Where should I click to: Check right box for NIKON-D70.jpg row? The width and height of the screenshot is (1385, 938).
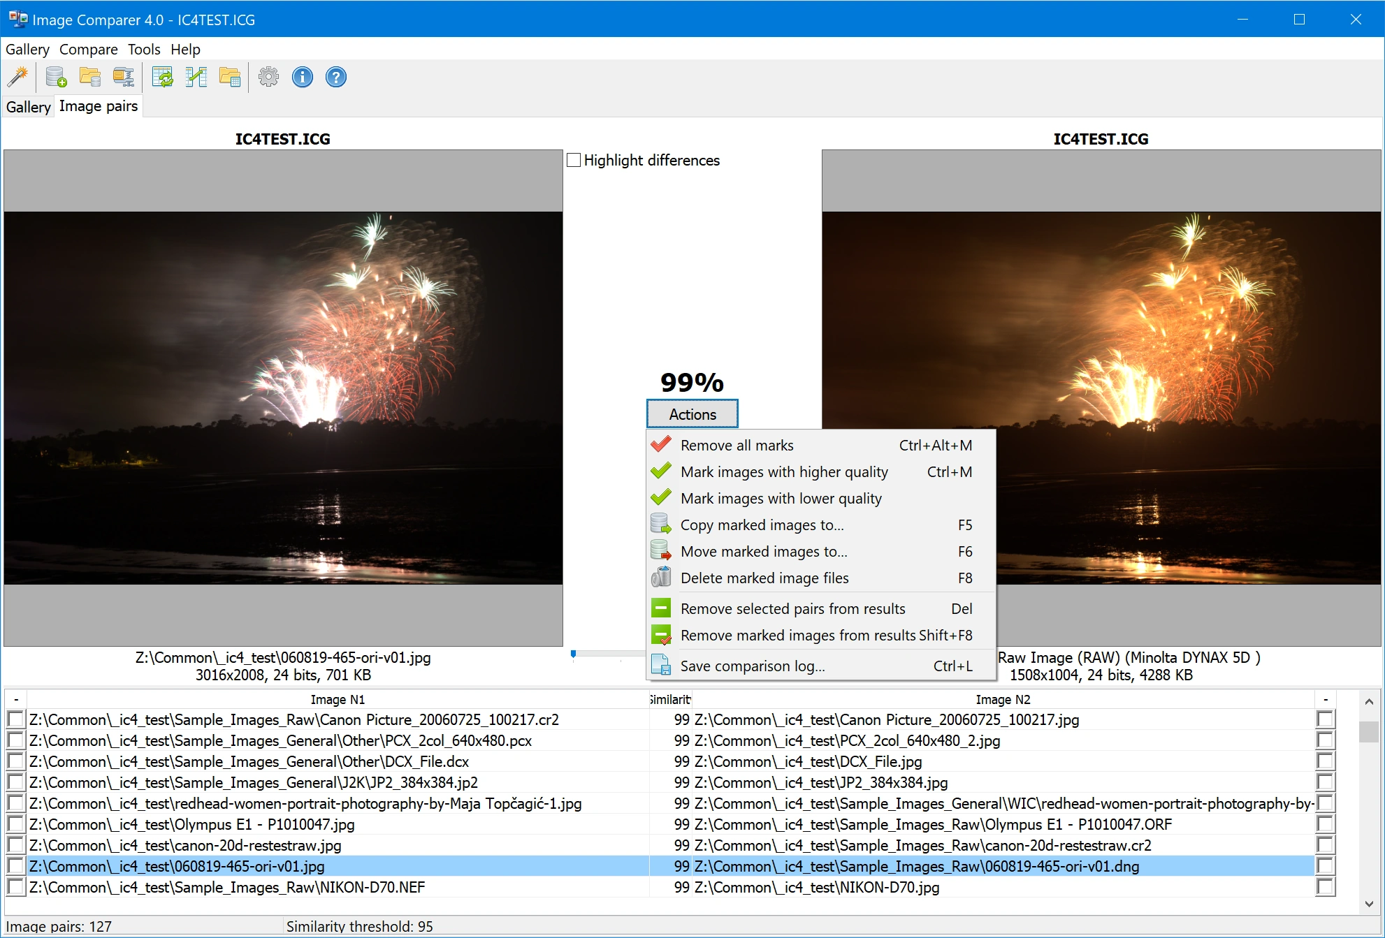click(1326, 887)
